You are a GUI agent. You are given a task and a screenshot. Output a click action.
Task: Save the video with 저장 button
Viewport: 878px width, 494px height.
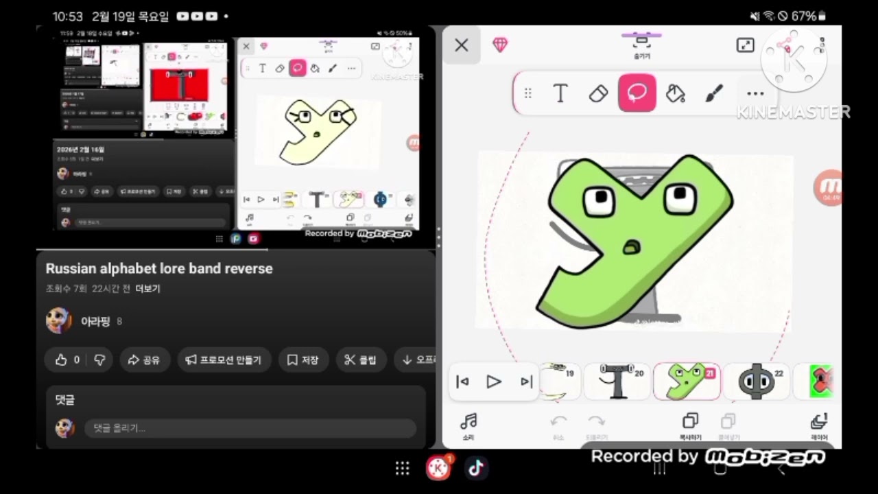click(303, 360)
